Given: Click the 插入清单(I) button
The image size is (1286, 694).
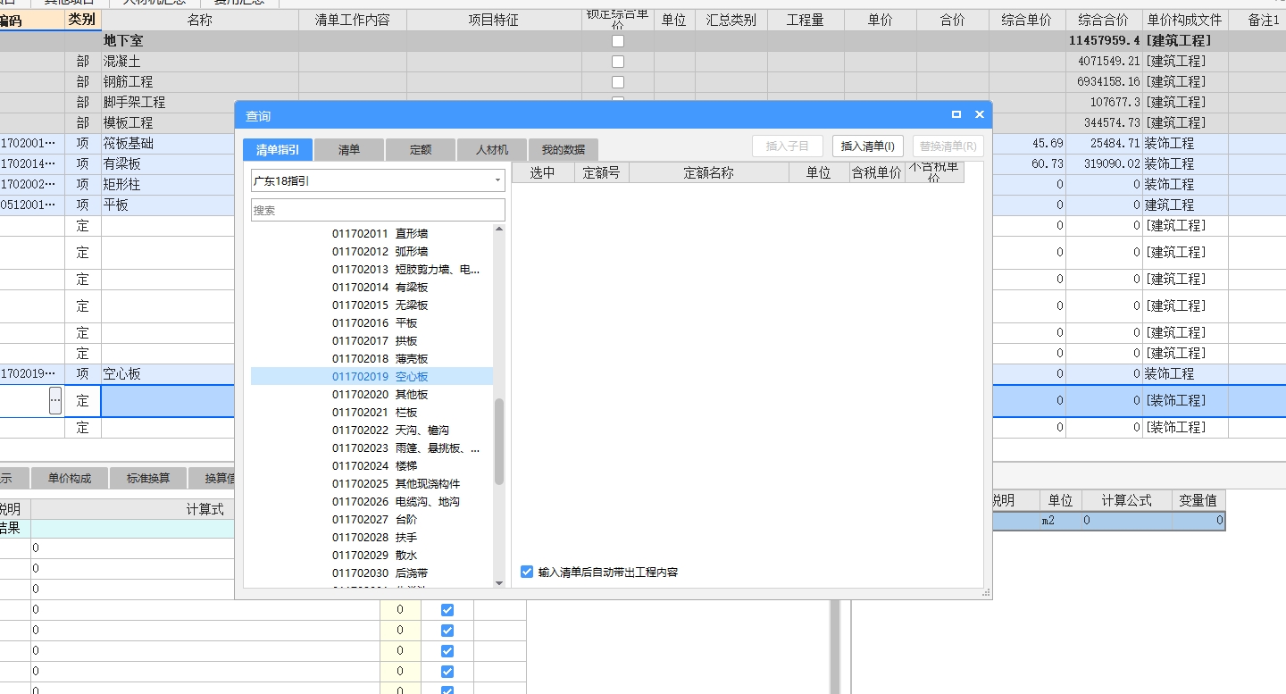Looking at the screenshot, I should [x=868, y=146].
